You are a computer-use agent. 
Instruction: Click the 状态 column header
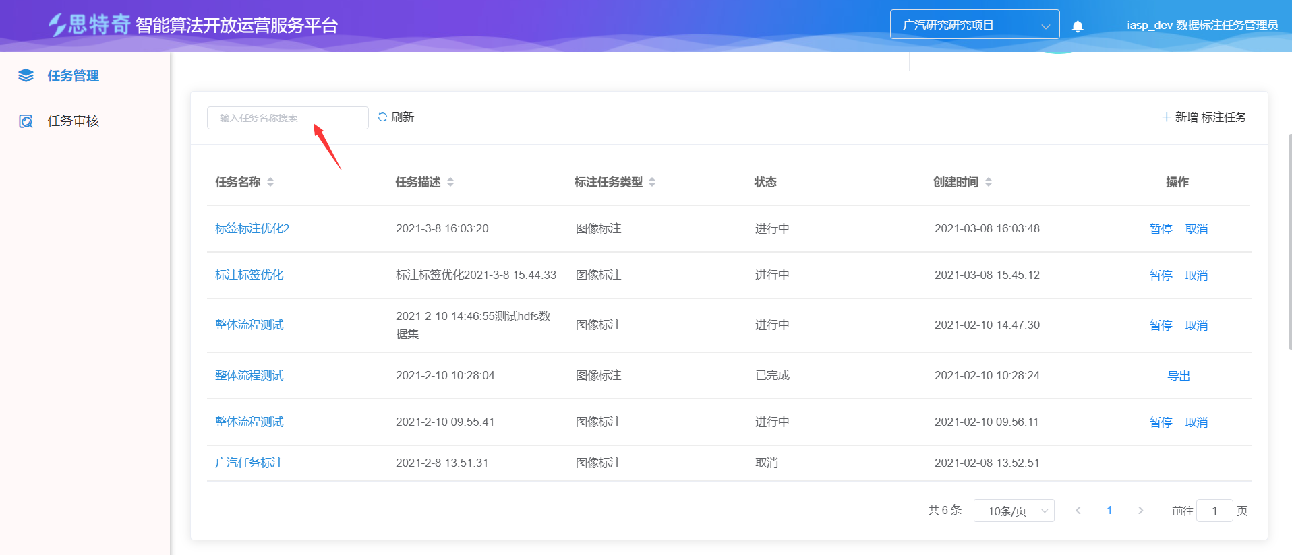coord(765,182)
